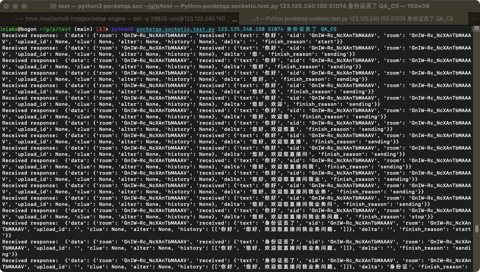Click the split pane icon above the scrollbar
Image resolution: width=480 pixels, height=272 pixels.
476,29
